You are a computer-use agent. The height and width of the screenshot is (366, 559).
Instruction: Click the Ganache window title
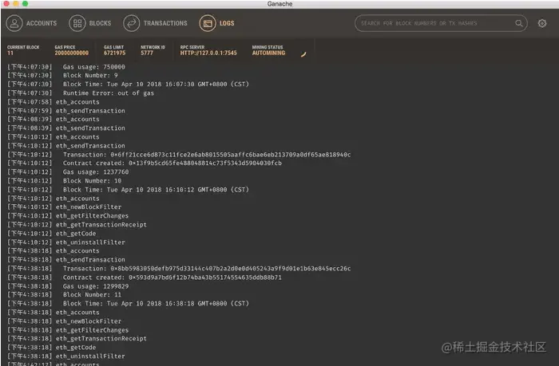279,4
